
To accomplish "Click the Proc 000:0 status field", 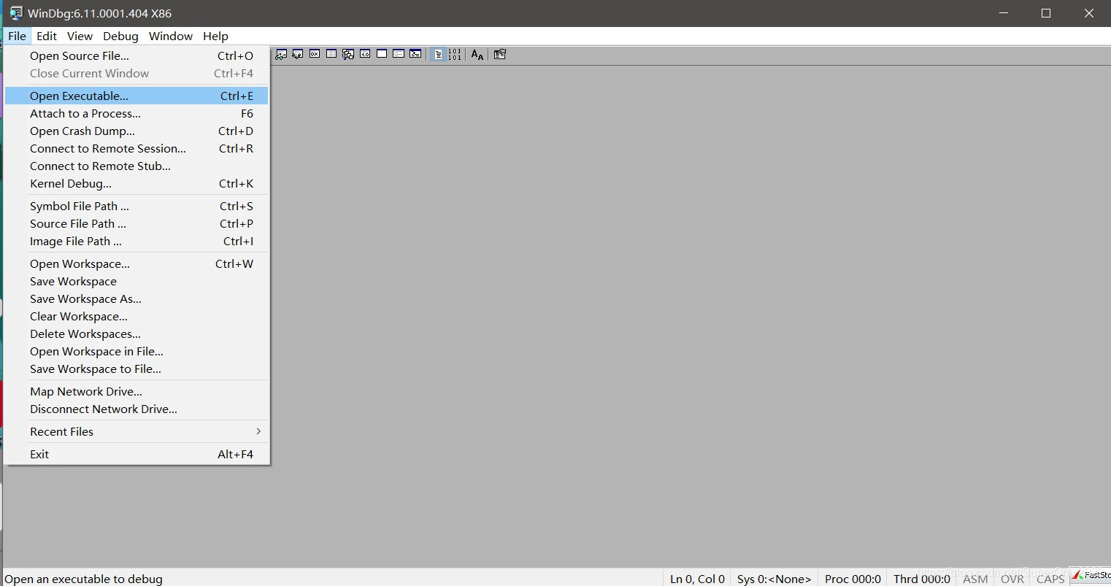I will click(853, 579).
